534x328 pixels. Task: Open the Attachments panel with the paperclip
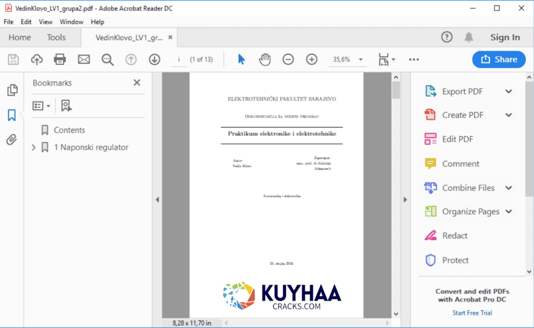pos(11,139)
